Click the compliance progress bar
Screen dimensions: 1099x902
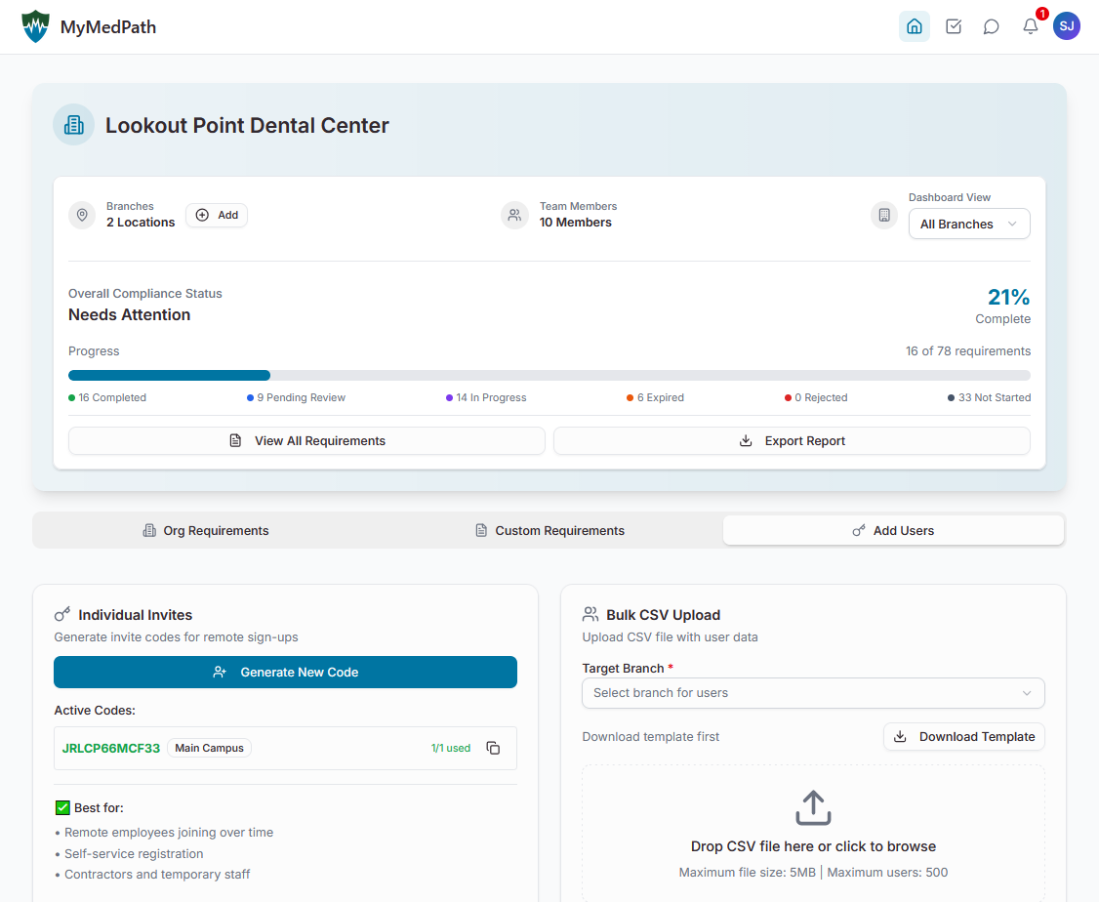click(x=549, y=375)
